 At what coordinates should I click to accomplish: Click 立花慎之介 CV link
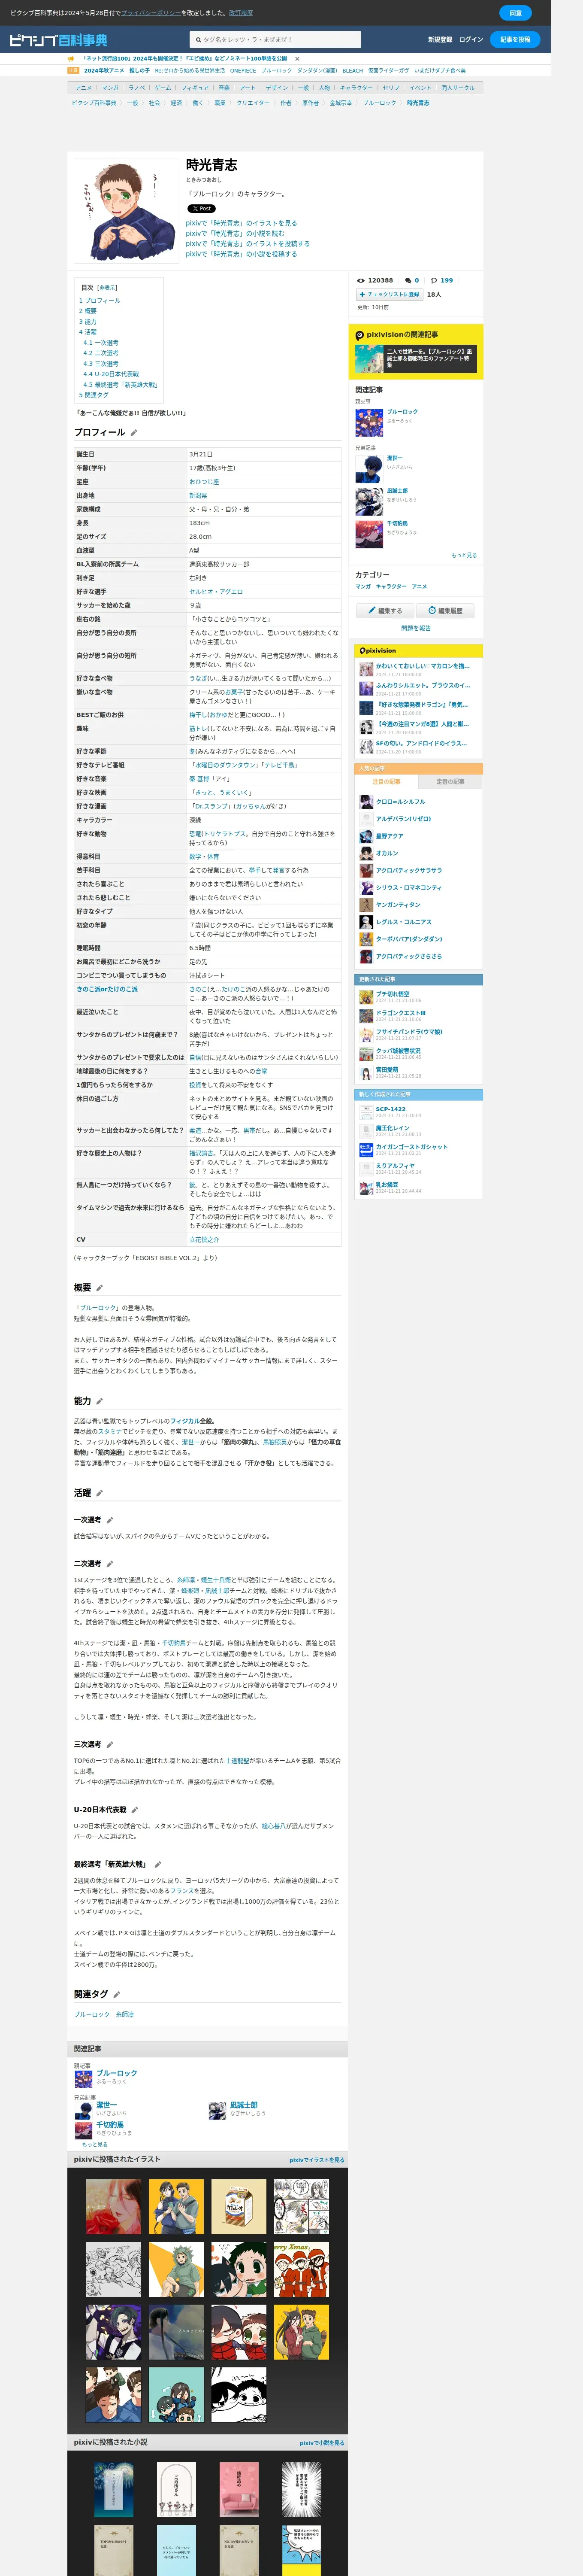[x=204, y=1240]
